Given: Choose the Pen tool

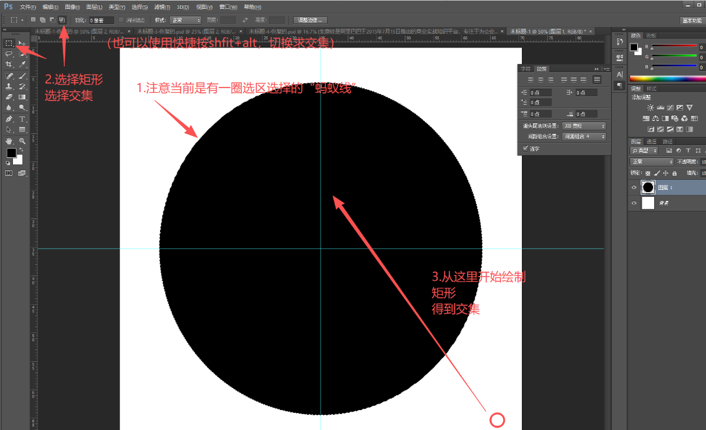Looking at the screenshot, I should [9, 119].
